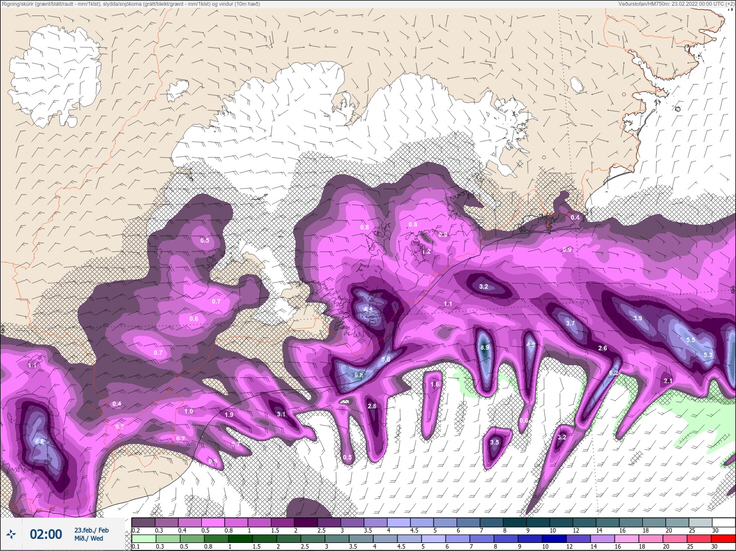Click the 1.9 precipitation value on the map
736x551 pixels.
[229, 415]
